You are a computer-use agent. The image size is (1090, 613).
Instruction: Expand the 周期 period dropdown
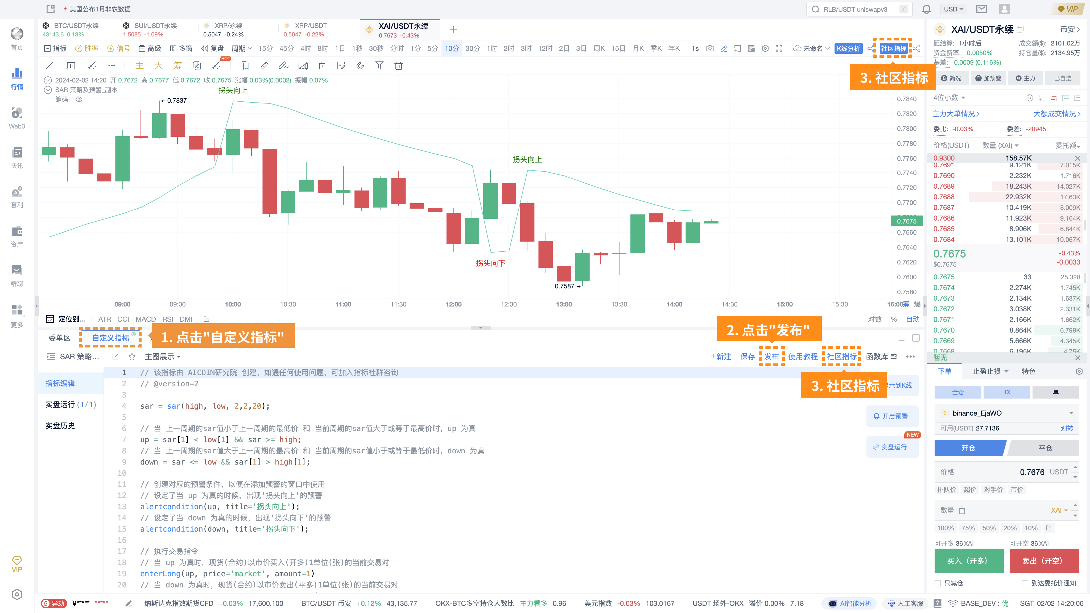242,49
